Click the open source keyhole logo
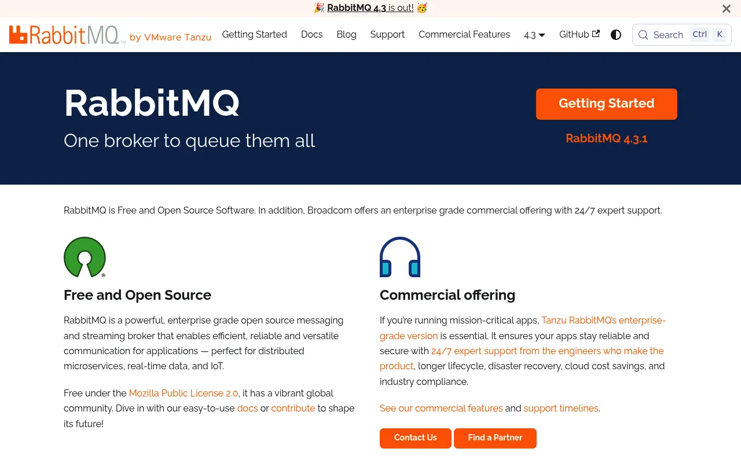This screenshot has height=463, width=741. [x=85, y=257]
